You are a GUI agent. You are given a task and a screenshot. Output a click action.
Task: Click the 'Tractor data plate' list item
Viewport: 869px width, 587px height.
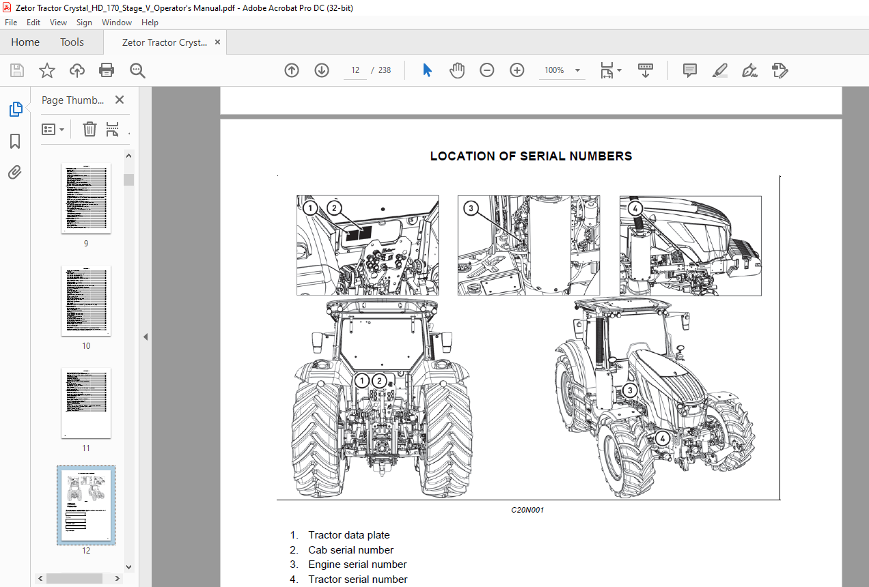[348, 535]
